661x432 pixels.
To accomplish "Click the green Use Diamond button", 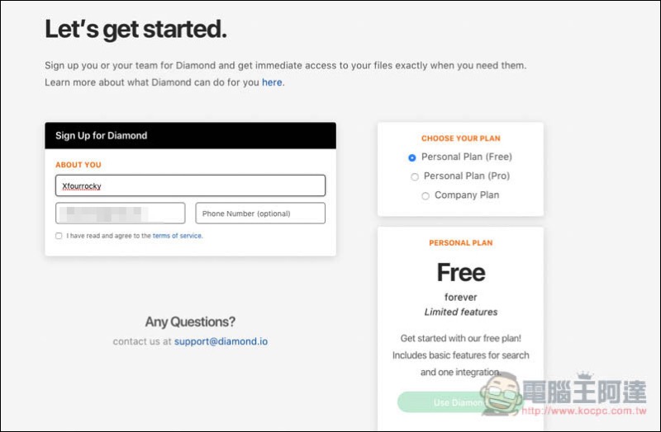I will (x=440, y=402).
